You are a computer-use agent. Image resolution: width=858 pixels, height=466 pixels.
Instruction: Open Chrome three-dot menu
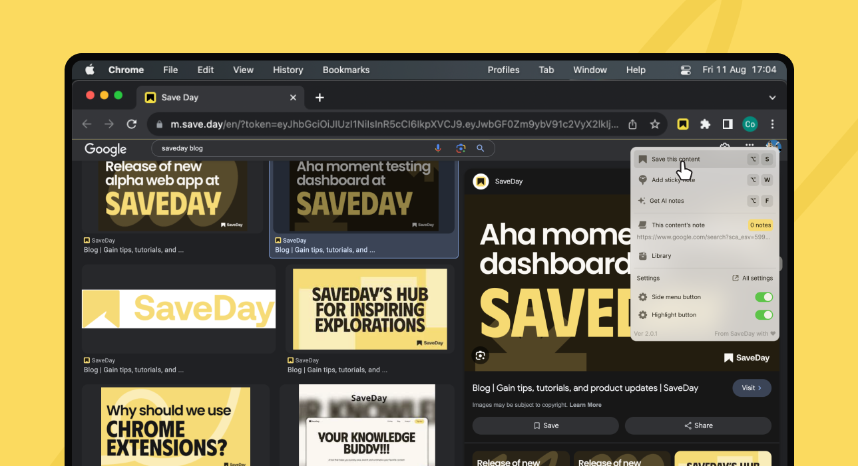tap(772, 124)
